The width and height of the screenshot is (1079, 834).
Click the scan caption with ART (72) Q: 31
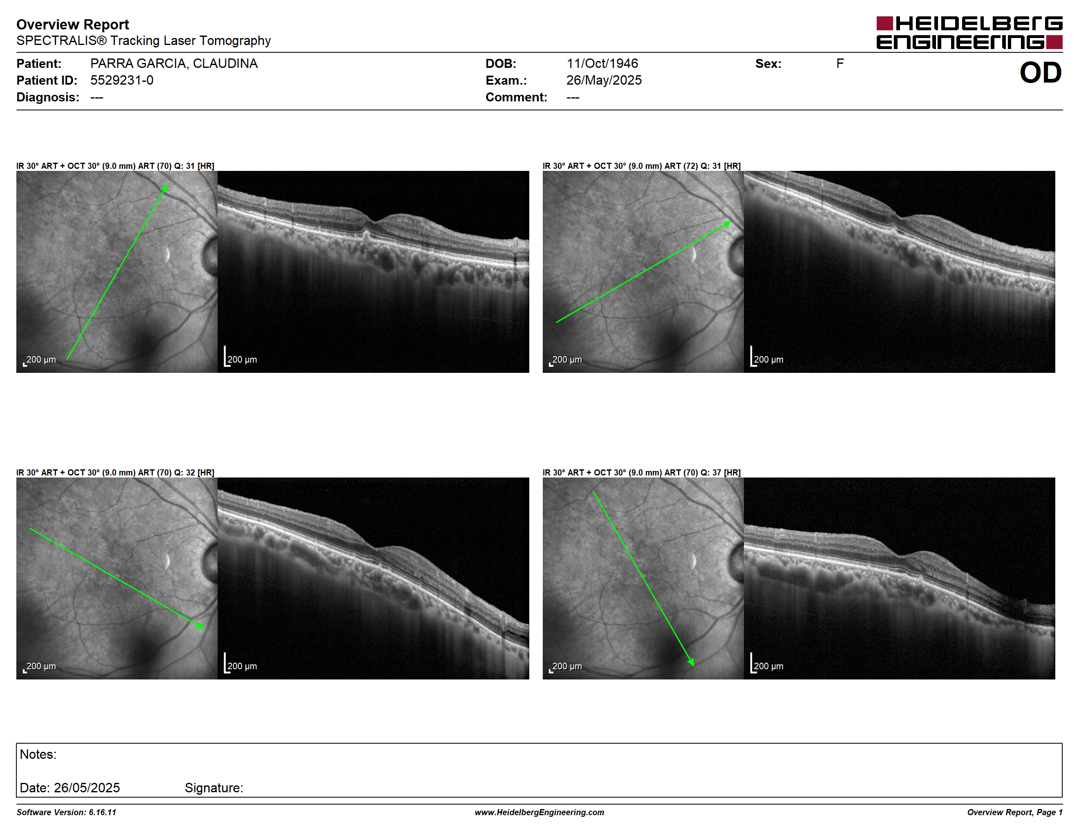coord(642,166)
